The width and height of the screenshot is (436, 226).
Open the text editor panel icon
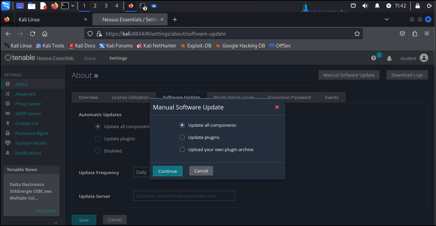pos(43,6)
